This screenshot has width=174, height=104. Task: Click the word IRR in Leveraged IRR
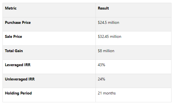[27, 65]
